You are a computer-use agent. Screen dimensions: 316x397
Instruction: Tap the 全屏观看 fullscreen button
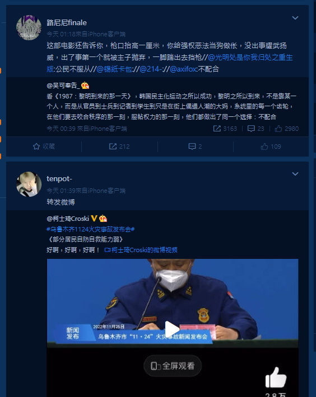coord(173,366)
